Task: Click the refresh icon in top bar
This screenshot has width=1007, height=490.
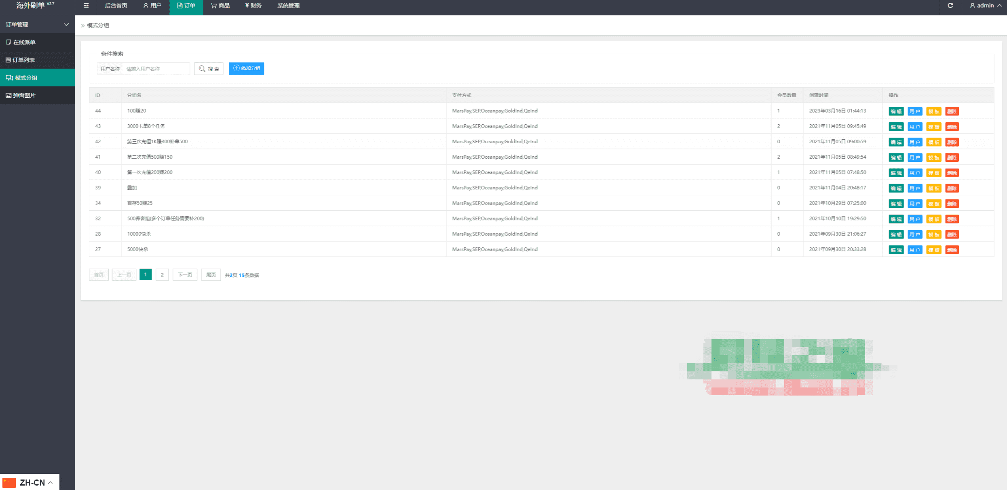Action: click(x=950, y=6)
